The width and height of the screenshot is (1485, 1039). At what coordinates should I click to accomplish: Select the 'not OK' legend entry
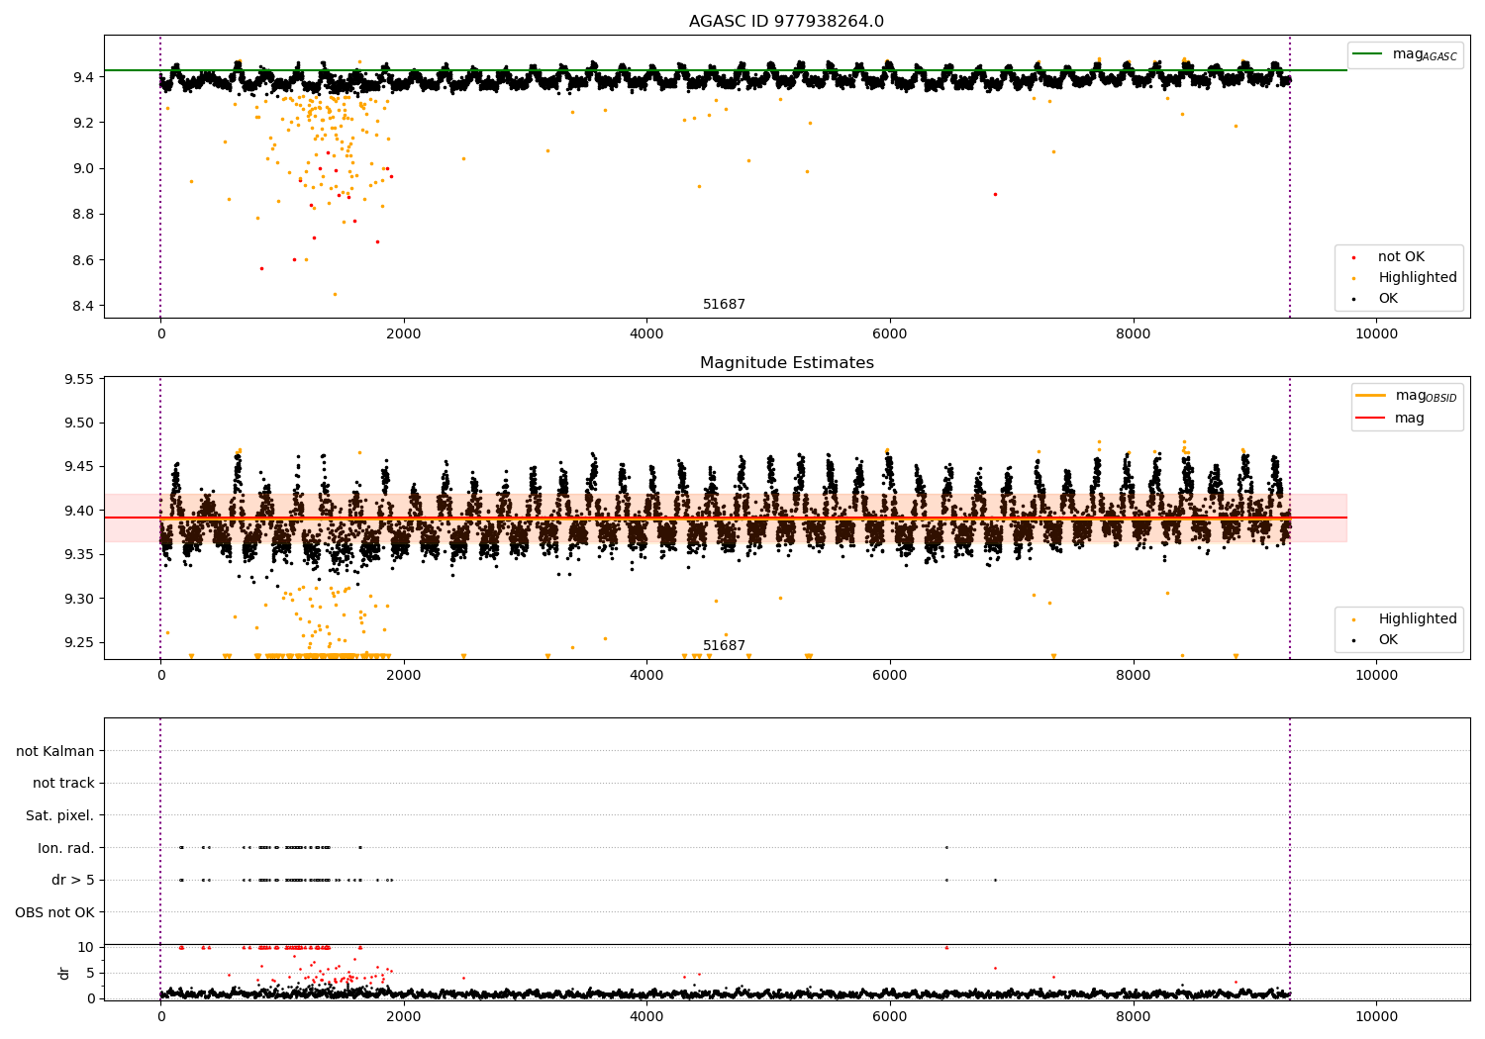1401,257
